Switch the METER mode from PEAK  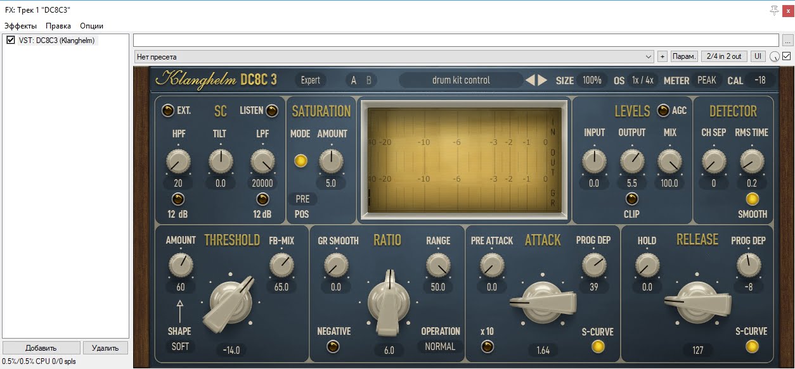[707, 80]
